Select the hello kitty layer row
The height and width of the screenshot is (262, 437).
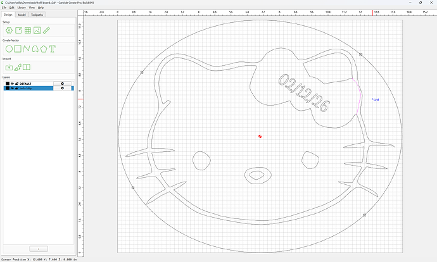pyautogui.click(x=39, y=88)
